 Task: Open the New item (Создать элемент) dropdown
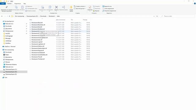point(80,6)
